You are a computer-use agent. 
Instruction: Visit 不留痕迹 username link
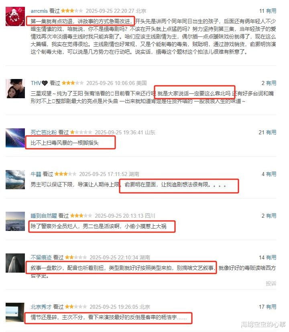tap(41, 257)
